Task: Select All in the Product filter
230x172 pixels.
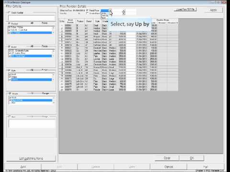Action: [32, 23]
